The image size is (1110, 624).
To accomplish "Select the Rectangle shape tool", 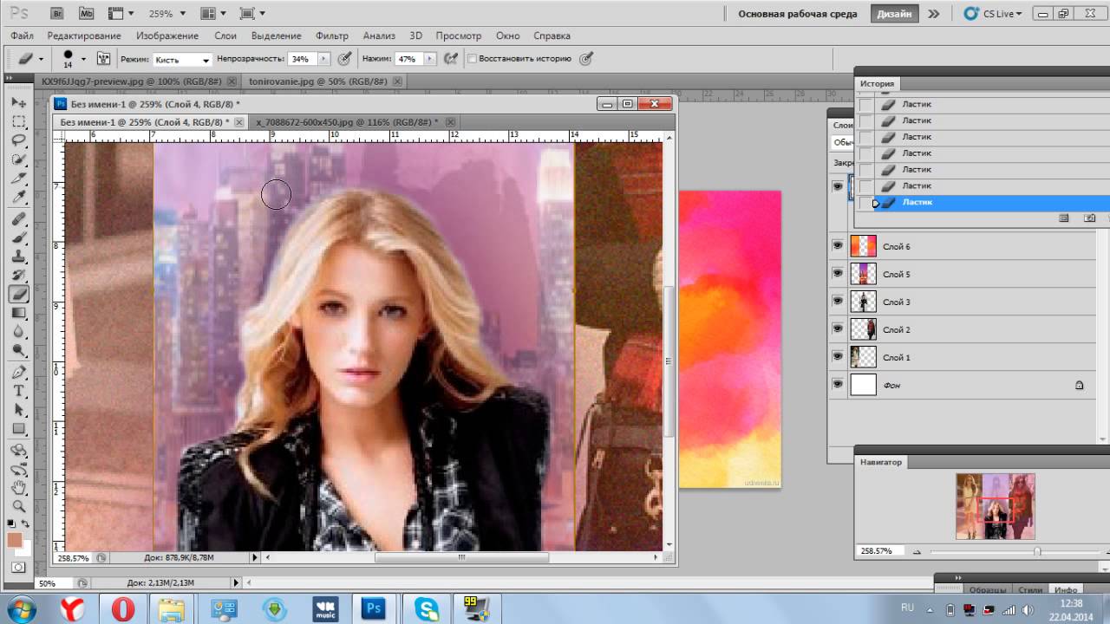I will coord(19,429).
